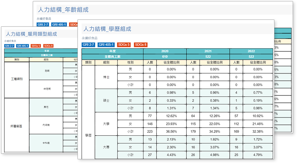Click the 全體員工數 value 610
Screen dimensions: 297x163
click(165, 57)
